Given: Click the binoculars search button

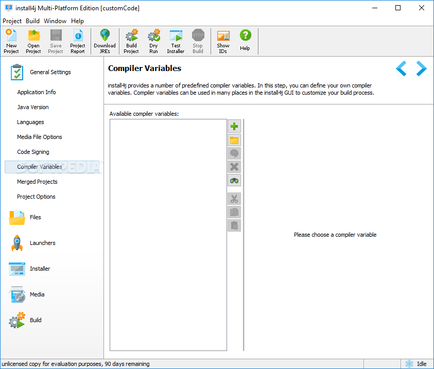Looking at the screenshot, I should point(234,180).
